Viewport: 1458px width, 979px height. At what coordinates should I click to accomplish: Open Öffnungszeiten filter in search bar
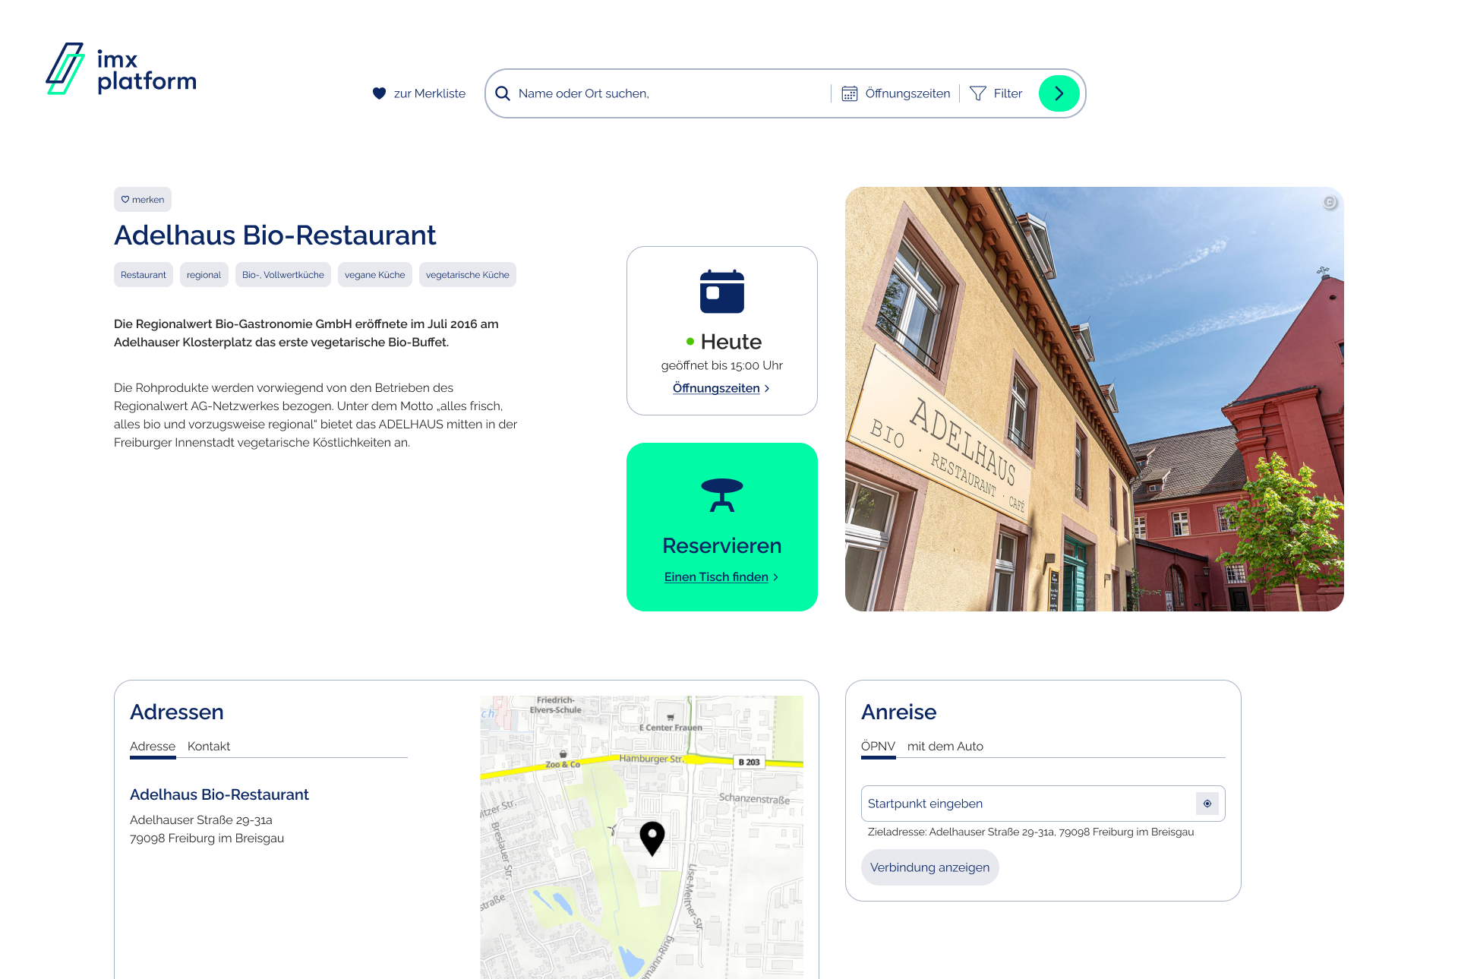896,93
